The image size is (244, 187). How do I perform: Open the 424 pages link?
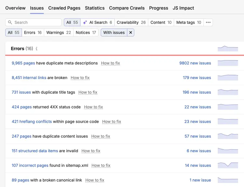point(22,107)
